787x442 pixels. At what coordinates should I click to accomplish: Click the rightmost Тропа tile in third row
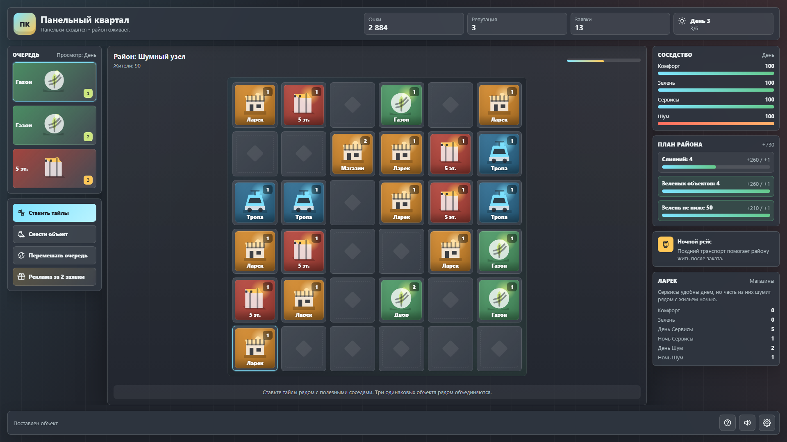(x=499, y=202)
